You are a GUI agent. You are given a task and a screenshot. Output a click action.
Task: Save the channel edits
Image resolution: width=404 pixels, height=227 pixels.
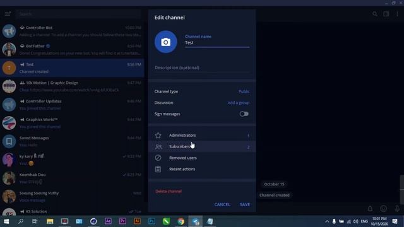click(x=245, y=204)
